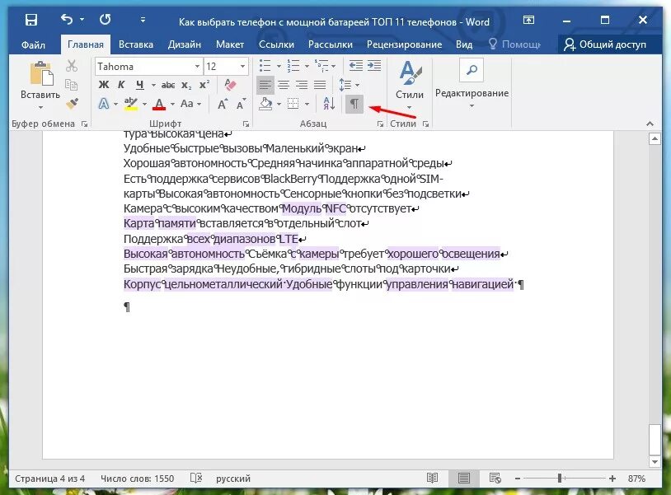This screenshot has width=671, height=495.
Task: Decrease the font size with the smaller A
Action: point(241,104)
